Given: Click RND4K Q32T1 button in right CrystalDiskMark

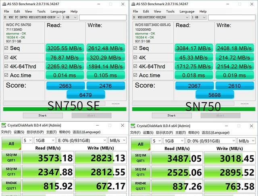Looking at the screenshot, I should point(141,186).
